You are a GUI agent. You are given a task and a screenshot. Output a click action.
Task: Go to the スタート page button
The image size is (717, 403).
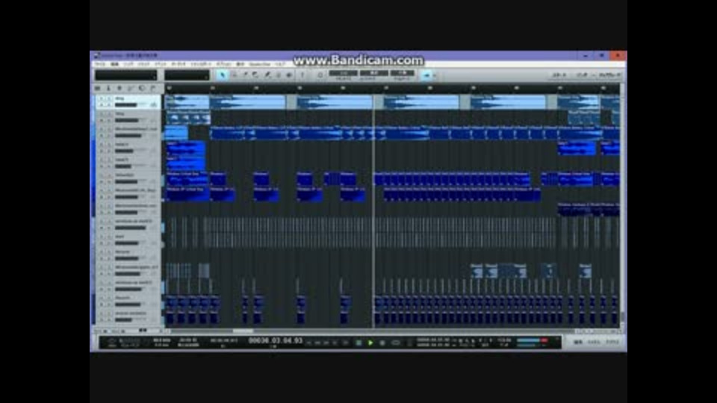559,75
